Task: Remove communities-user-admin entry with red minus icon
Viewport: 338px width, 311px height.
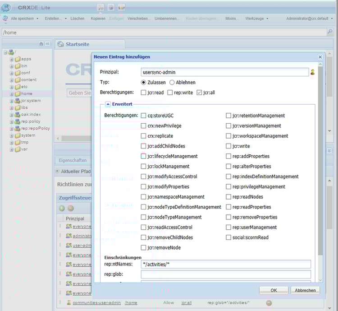Action: pyautogui.click(x=269, y=303)
